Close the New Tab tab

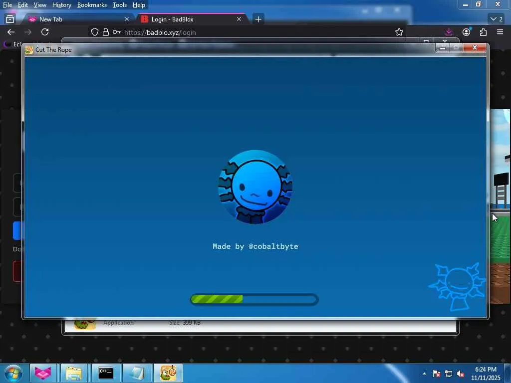point(127,19)
